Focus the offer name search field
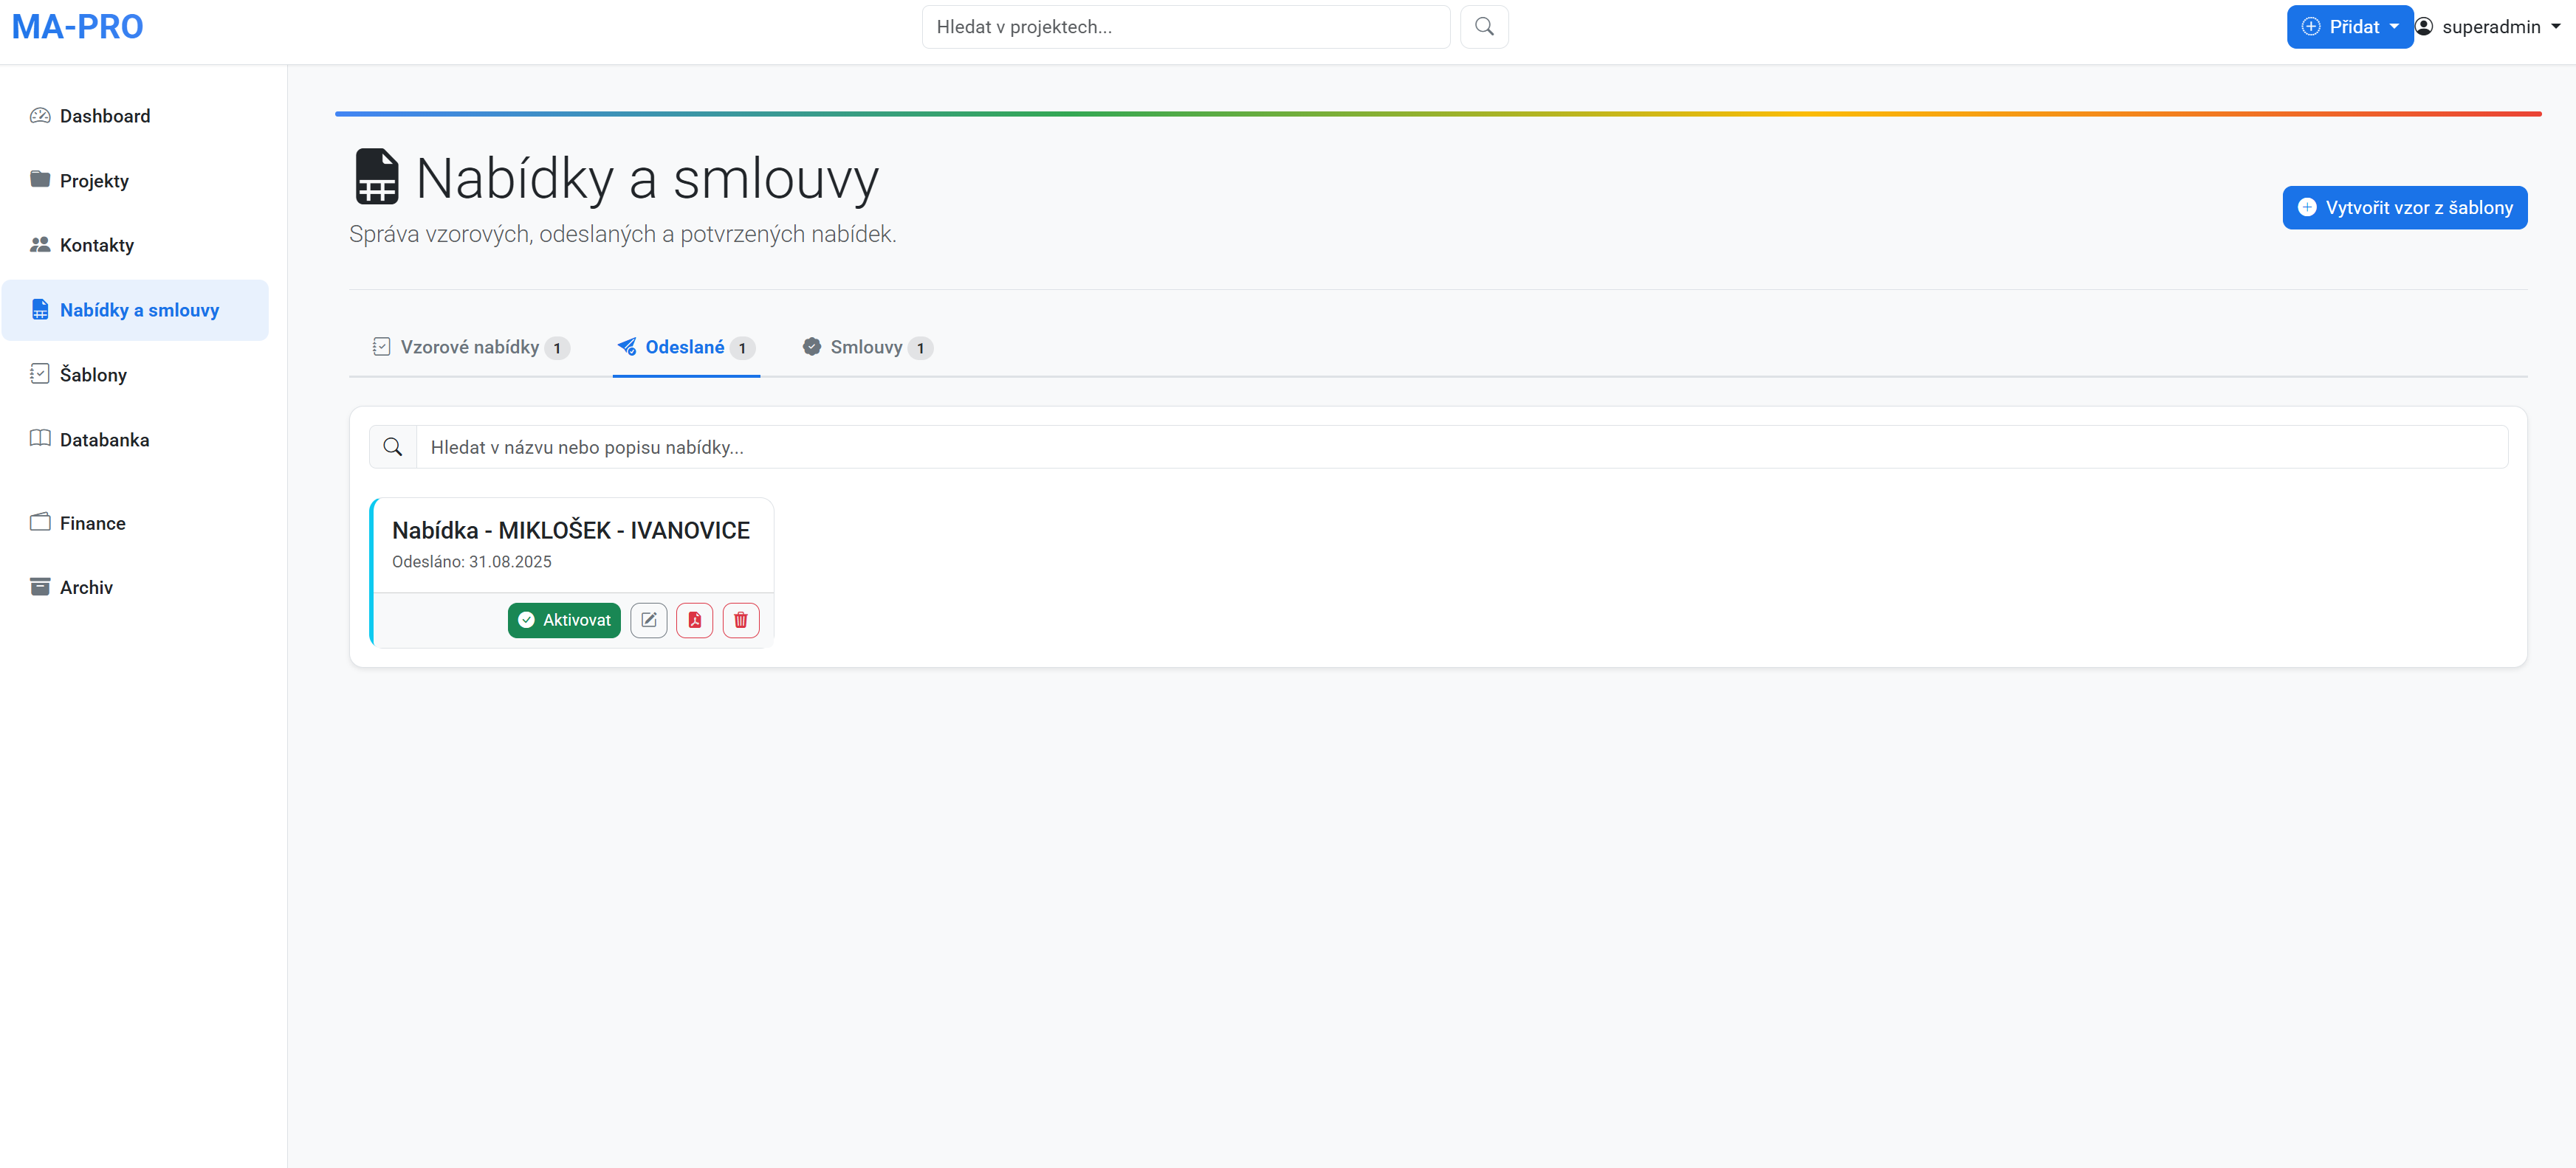2576x1168 pixels. click(1460, 446)
